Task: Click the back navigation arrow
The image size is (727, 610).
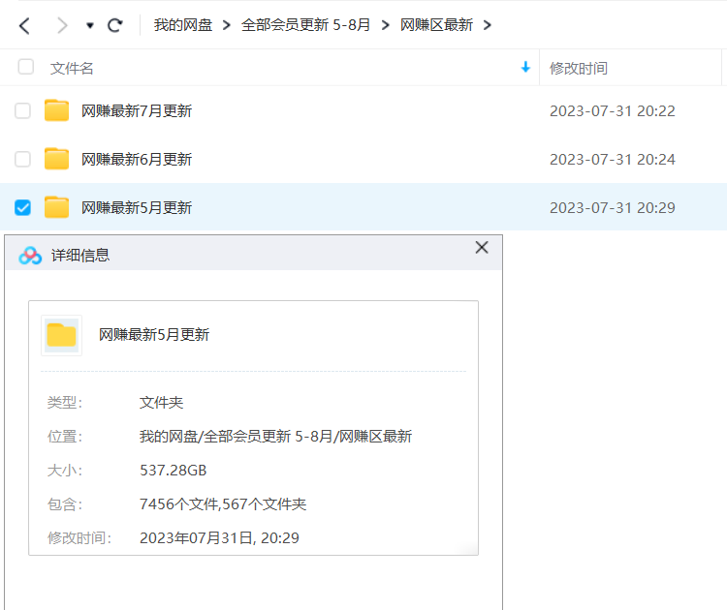Action: (x=24, y=25)
